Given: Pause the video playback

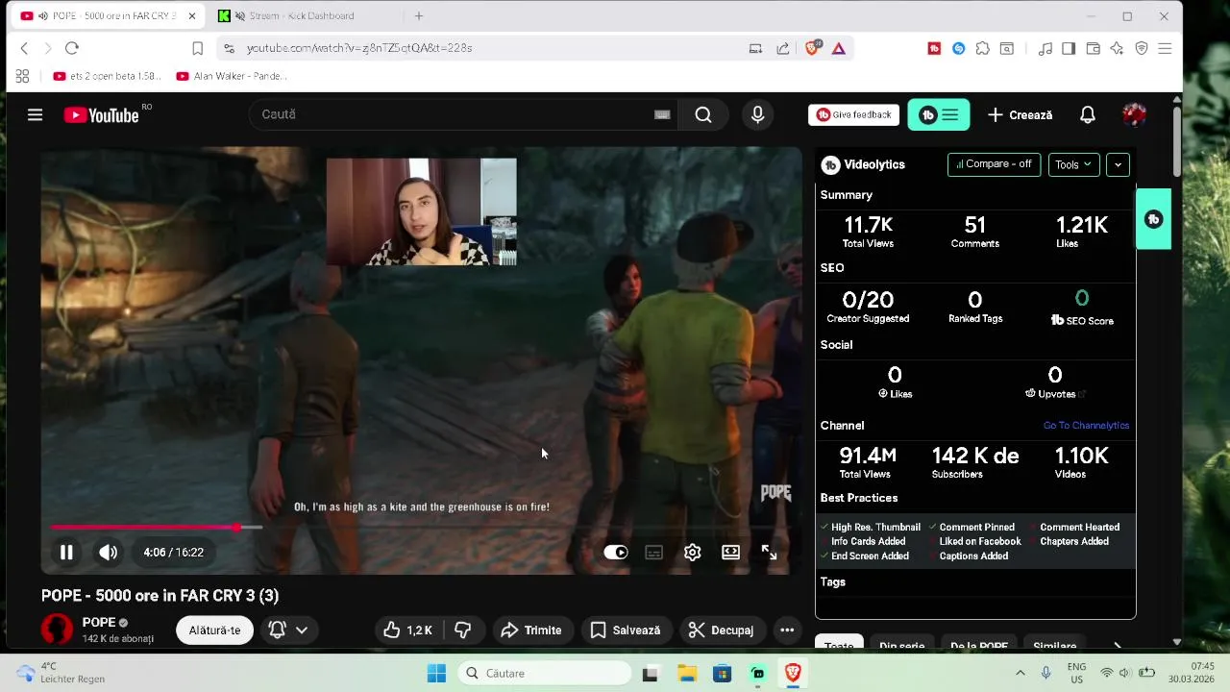Looking at the screenshot, I should pyautogui.click(x=66, y=552).
